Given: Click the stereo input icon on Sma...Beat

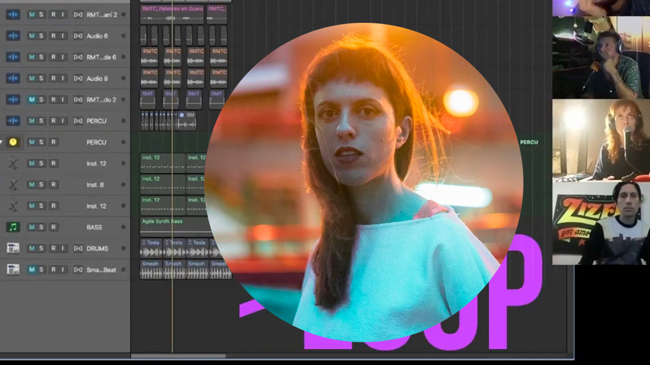Looking at the screenshot, I should 78,270.
